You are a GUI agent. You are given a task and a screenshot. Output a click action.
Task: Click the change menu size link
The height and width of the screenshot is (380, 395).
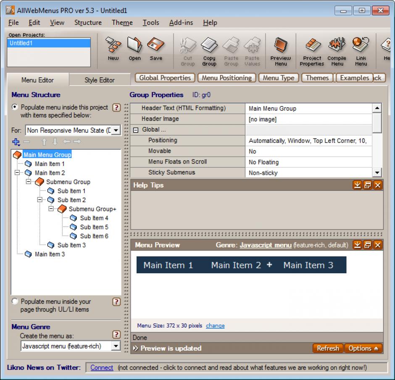(x=215, y=326)
